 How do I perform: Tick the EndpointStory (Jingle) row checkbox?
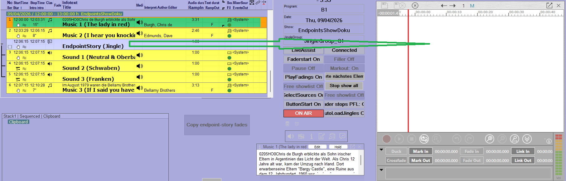tap(10, 47)
